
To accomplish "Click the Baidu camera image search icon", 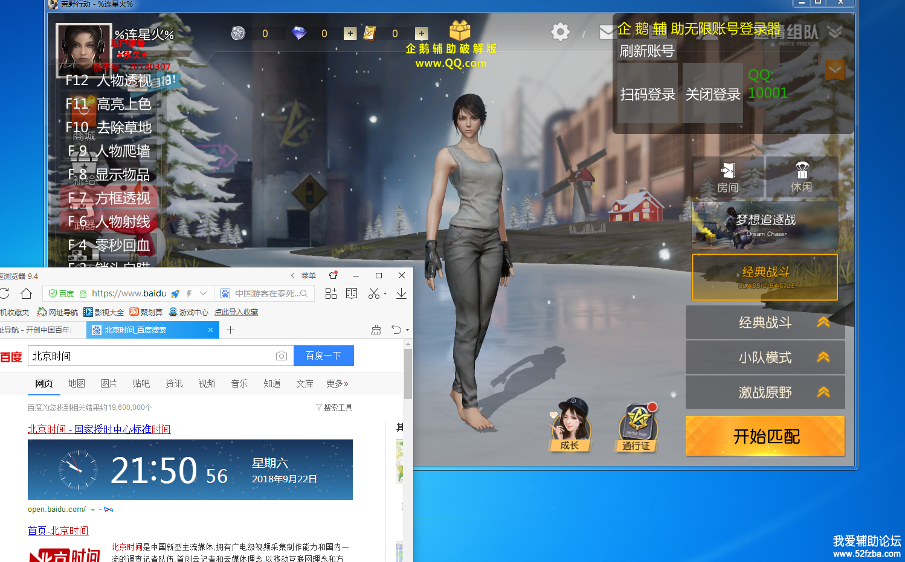I will [x=281, y=356].
